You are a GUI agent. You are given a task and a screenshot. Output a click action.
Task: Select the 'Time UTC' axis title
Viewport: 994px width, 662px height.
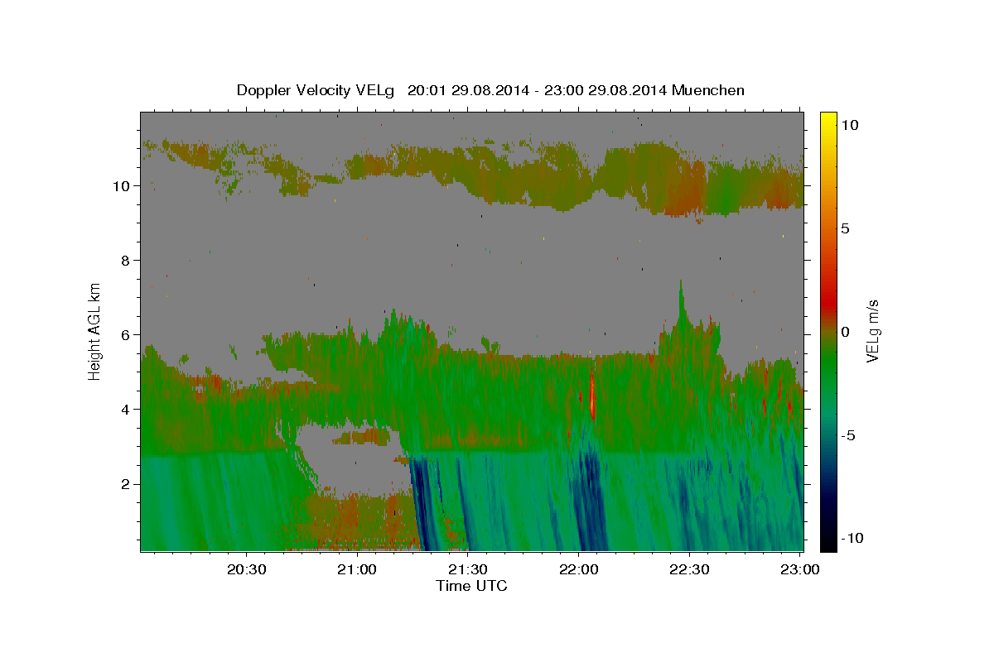[x=471, y=586]
